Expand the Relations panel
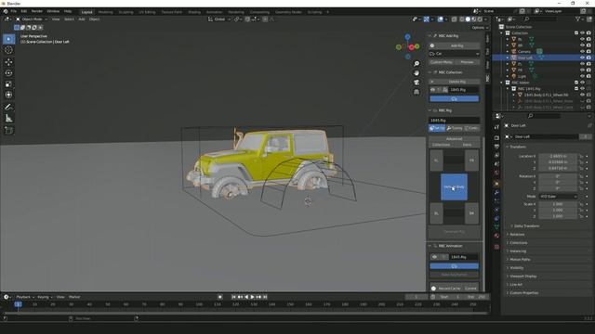 pyautogui.click(x=517, y=235)
